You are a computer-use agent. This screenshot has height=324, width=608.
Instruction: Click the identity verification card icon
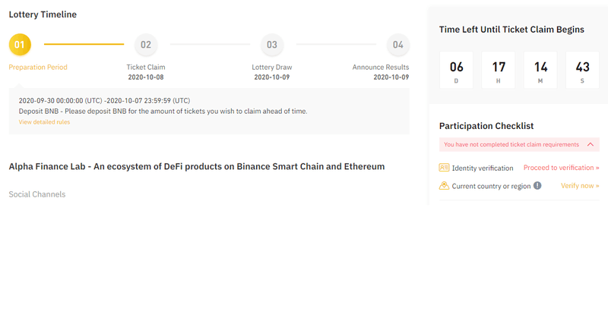(445, 168)
